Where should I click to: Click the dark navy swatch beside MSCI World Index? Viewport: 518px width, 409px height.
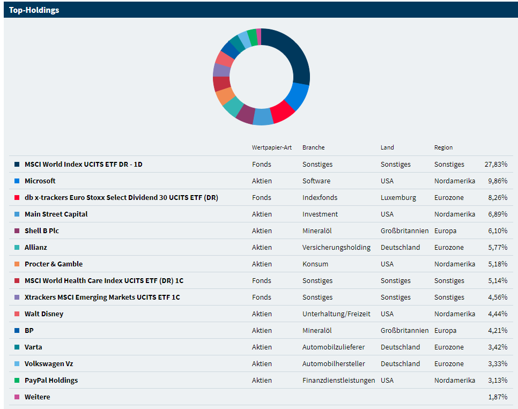(x=17, y=164)
